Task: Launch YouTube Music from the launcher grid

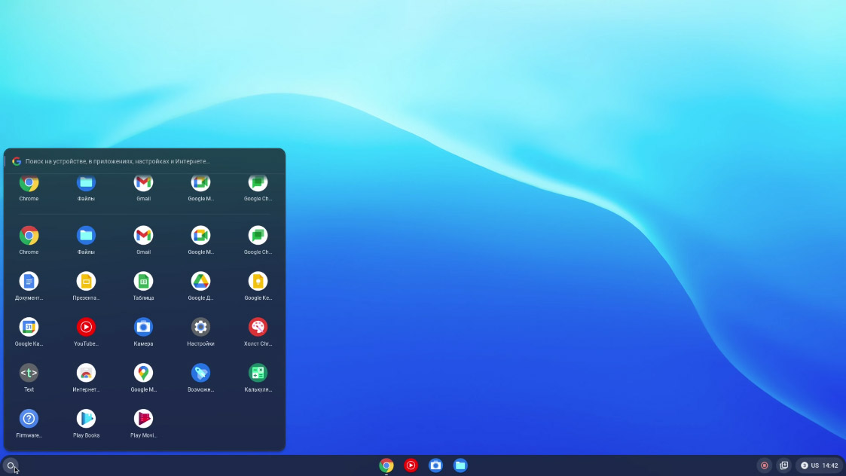Action: point(87,327)
